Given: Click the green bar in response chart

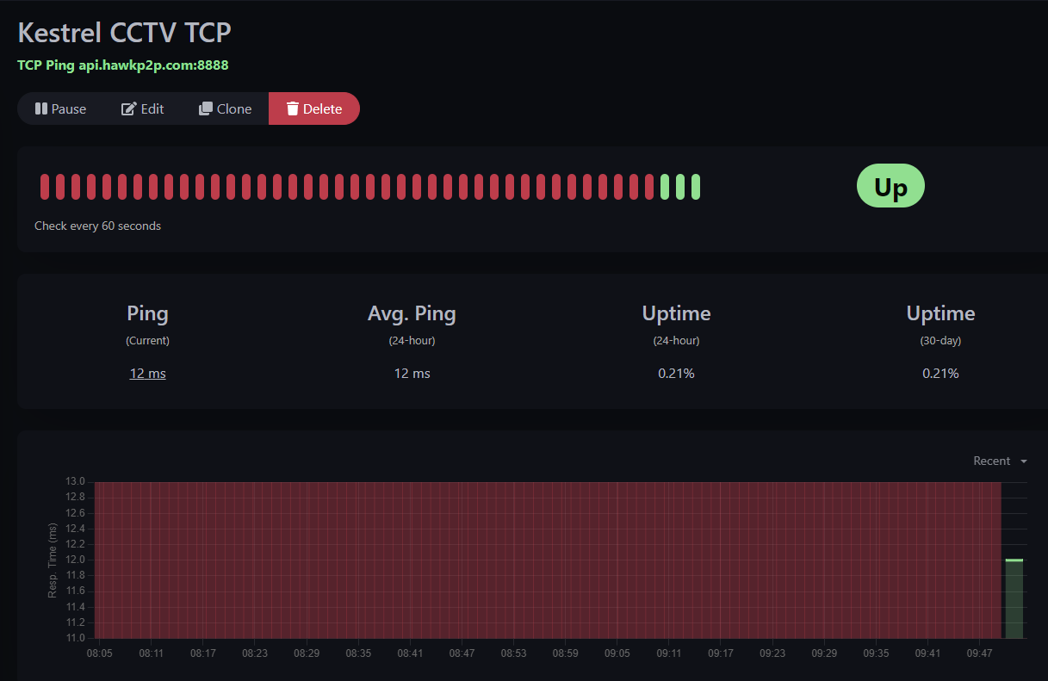Looking at the screenshot, I should point(1014,598).
